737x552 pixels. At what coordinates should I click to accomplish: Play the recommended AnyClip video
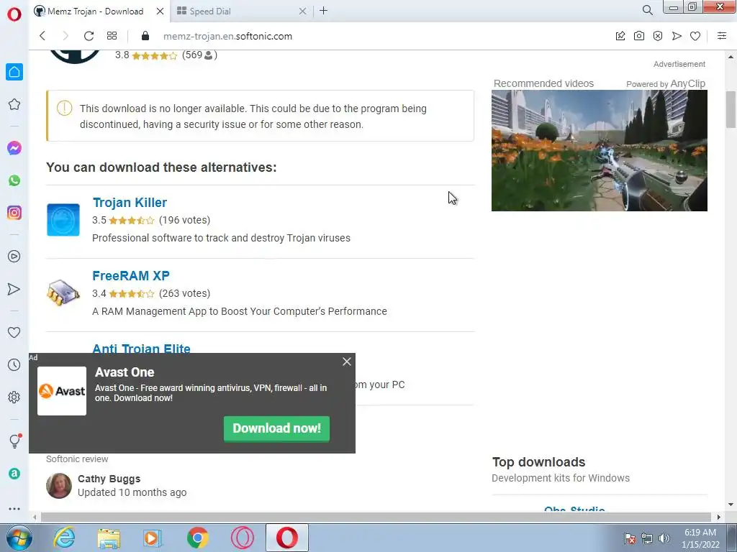click(x=600, y=150)
